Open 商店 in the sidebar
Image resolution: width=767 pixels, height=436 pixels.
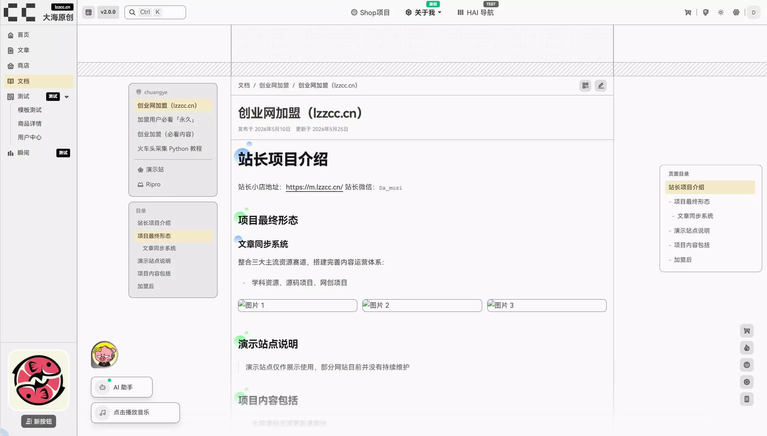(x=39, y=66)
